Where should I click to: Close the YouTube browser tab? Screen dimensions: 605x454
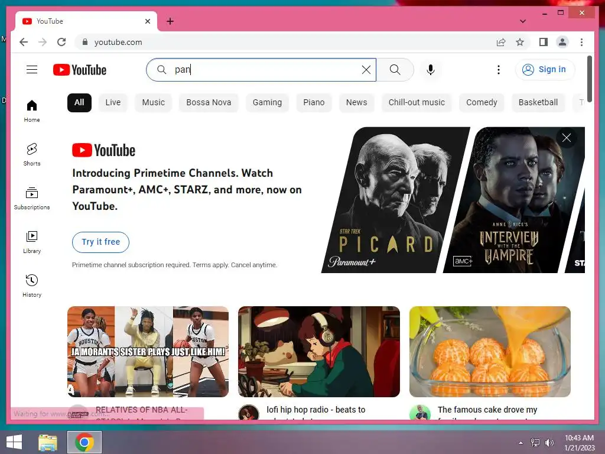147,21
